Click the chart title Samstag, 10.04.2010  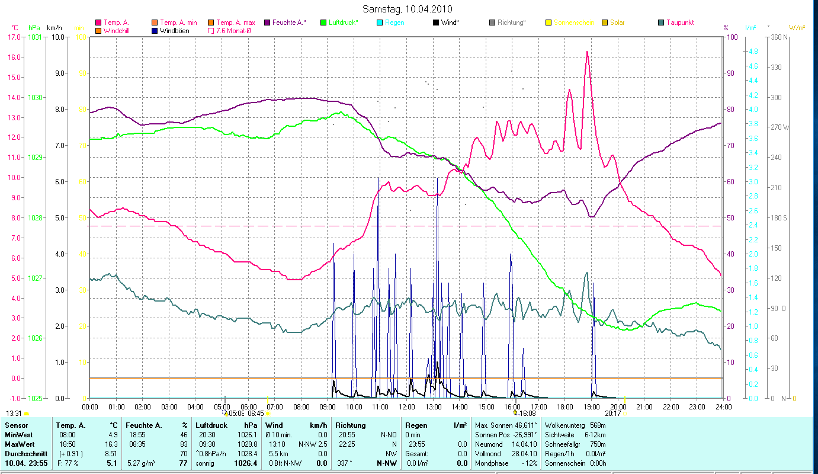pyautogui.click(x=406, y=9)
